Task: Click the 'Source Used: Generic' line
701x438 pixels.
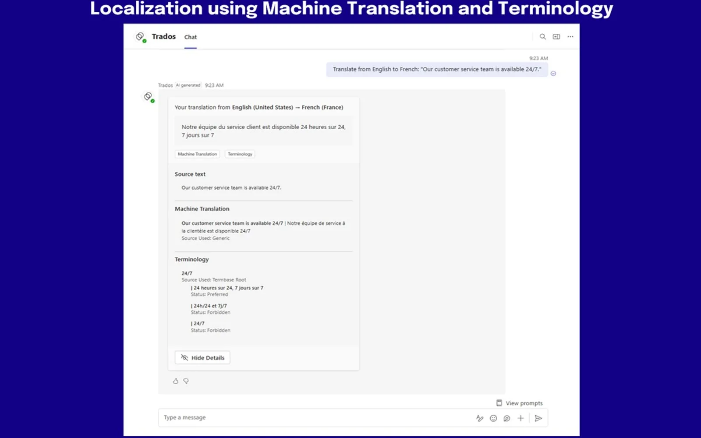Action: pyautogui.click(x=205, y=238)
